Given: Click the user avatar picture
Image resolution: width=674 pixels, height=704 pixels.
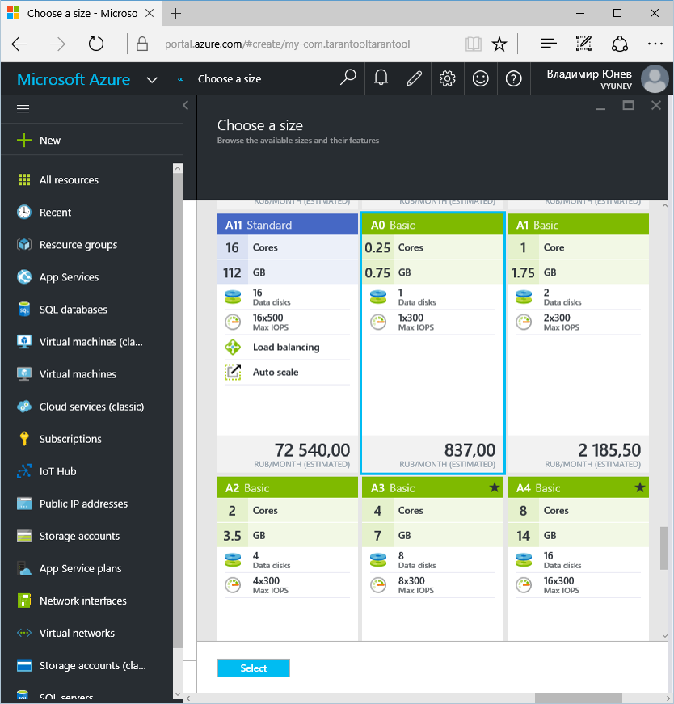Looking at the screenshot, I should point(655,78).
